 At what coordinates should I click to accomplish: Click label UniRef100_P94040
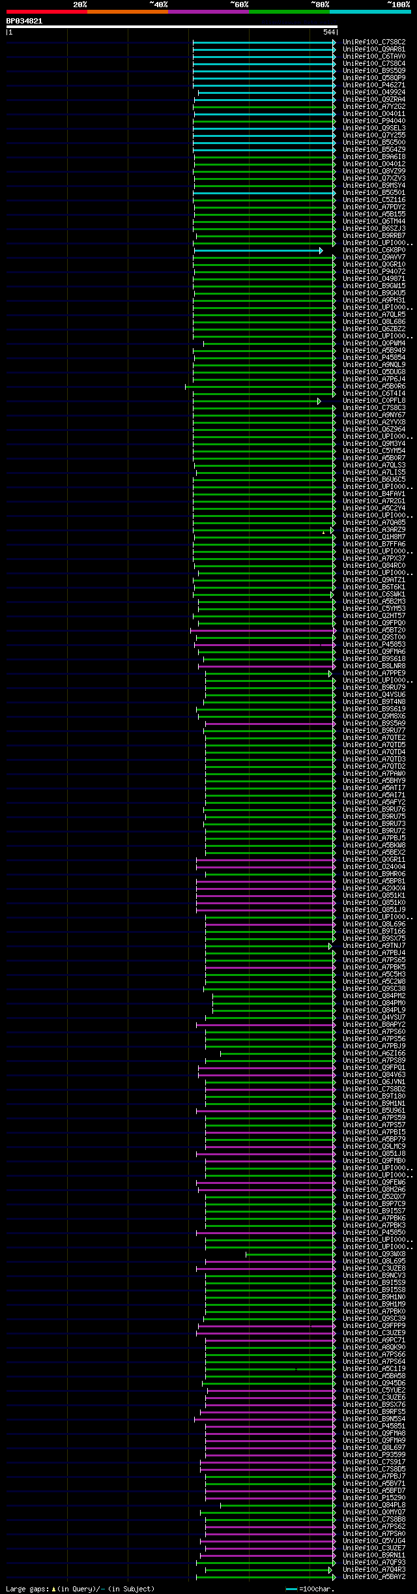click(374, 121)
